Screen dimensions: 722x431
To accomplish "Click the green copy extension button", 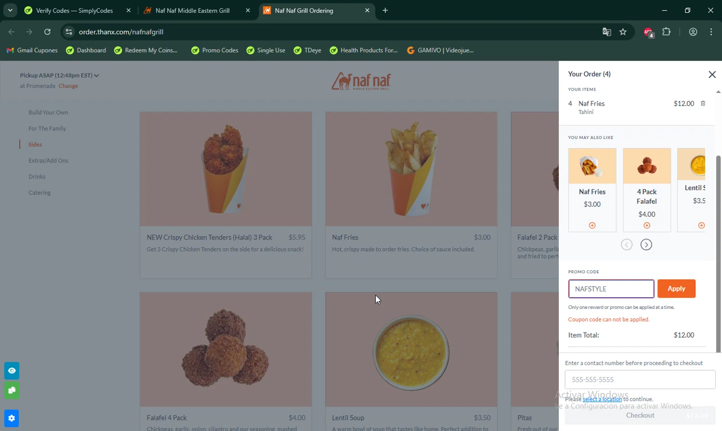I will [x=12, y=390].
